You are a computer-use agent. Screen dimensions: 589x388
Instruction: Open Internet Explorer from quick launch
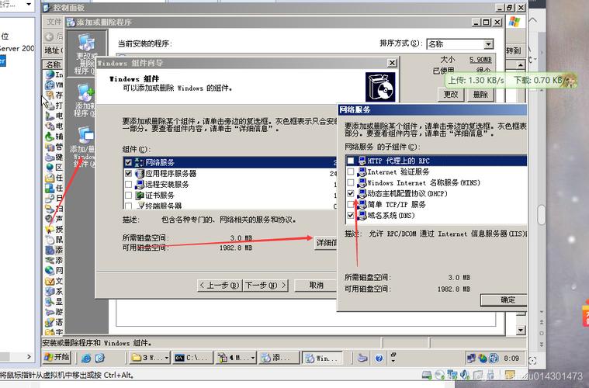86,358
